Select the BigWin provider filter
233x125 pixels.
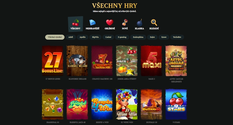coord(95,37)
